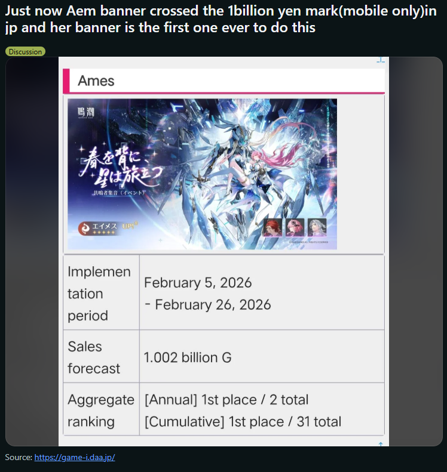Click the gold UP! badge on banner

pos(130,226)
